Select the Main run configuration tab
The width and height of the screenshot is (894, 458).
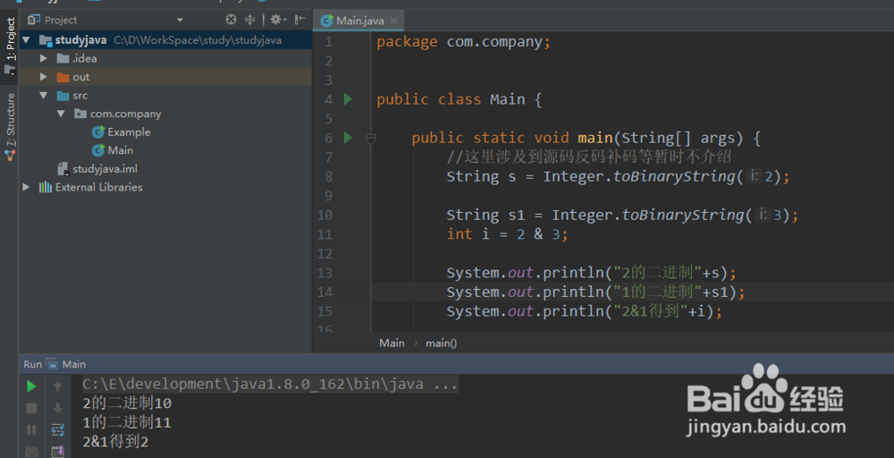pyautogui.click(x=66, y=364)
